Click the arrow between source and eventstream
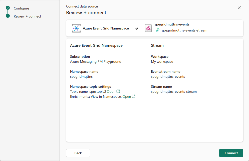The image size is (249, 161). [x=136, y=28]
